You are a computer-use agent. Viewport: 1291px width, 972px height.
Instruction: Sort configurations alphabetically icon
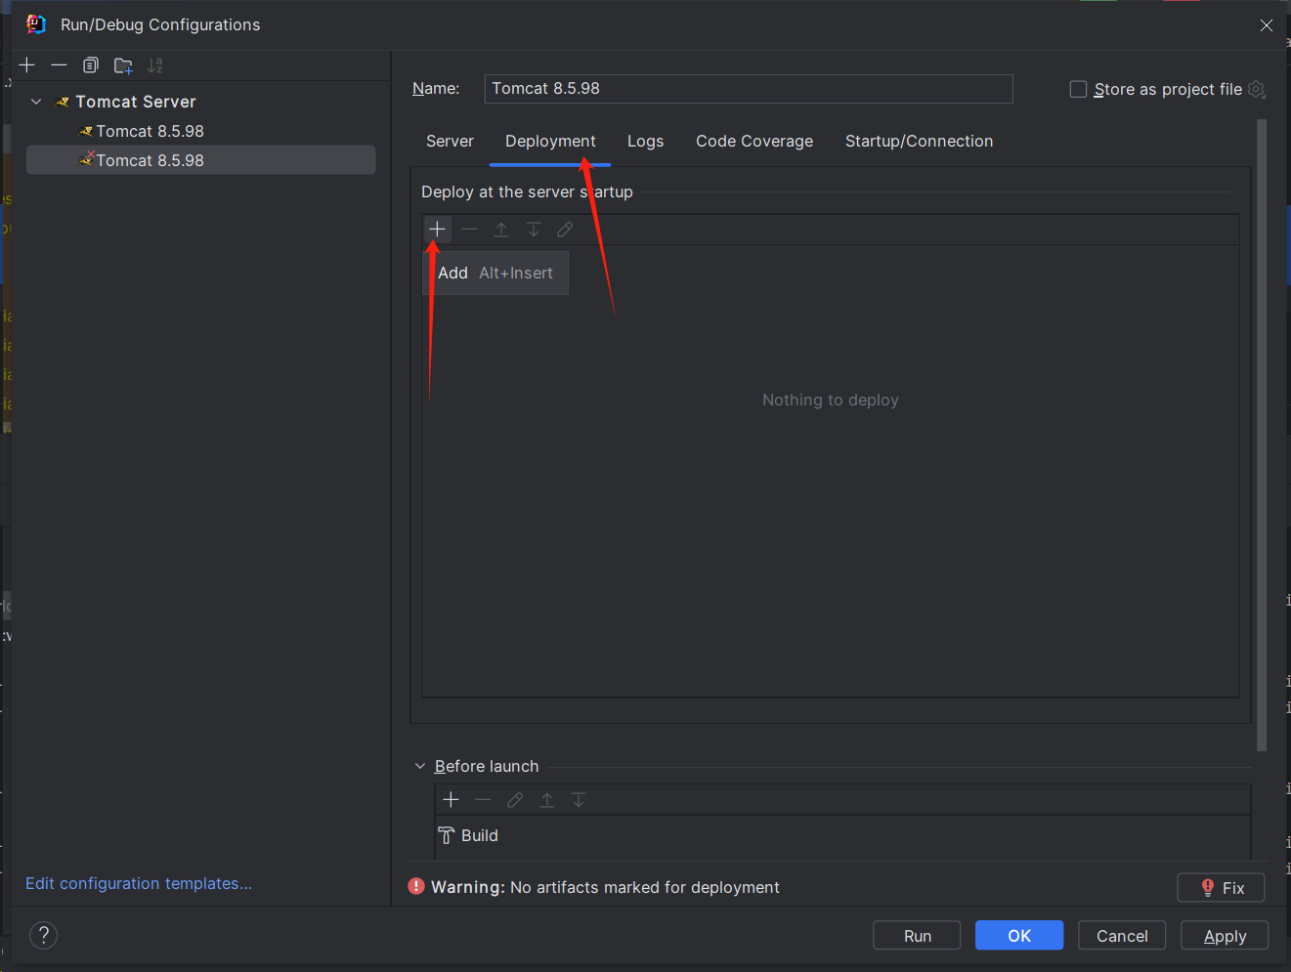click(x=154, y=65)
